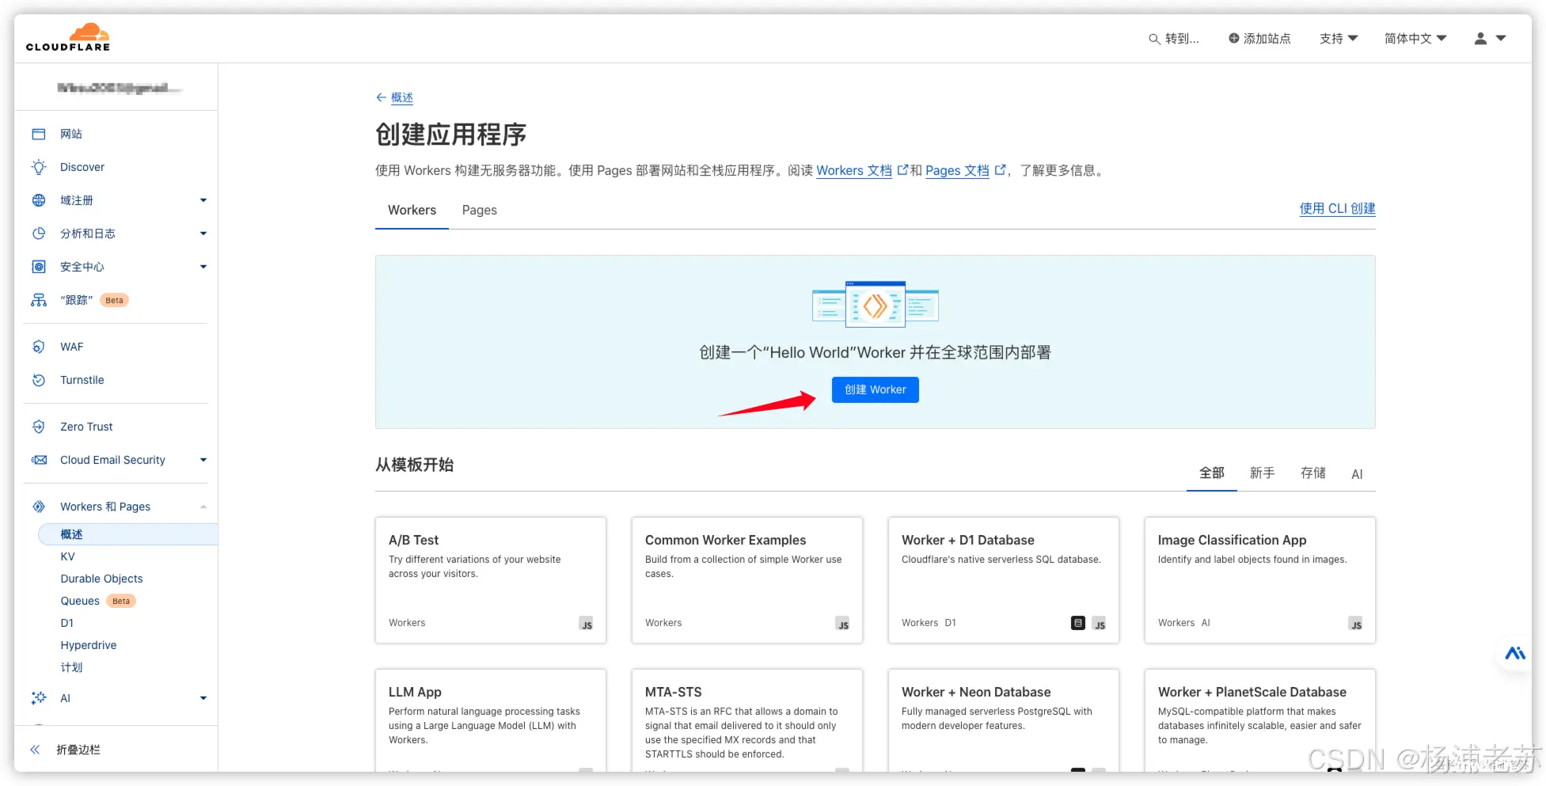Image resolution: width=1546 pixels, height=786 pixels.
Task: Click the Workers and Pages icon
Action: tap(39, 507)
